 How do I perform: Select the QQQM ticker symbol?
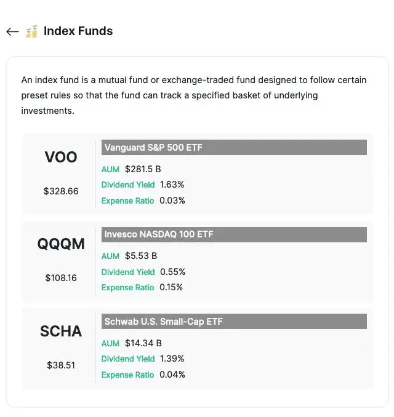(x=61, y=244)
